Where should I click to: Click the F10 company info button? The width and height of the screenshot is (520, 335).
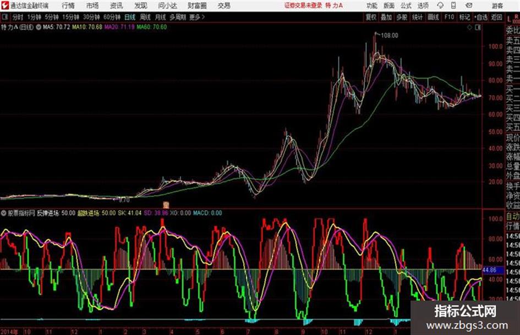pyautogui.click(x=449, y=17)
